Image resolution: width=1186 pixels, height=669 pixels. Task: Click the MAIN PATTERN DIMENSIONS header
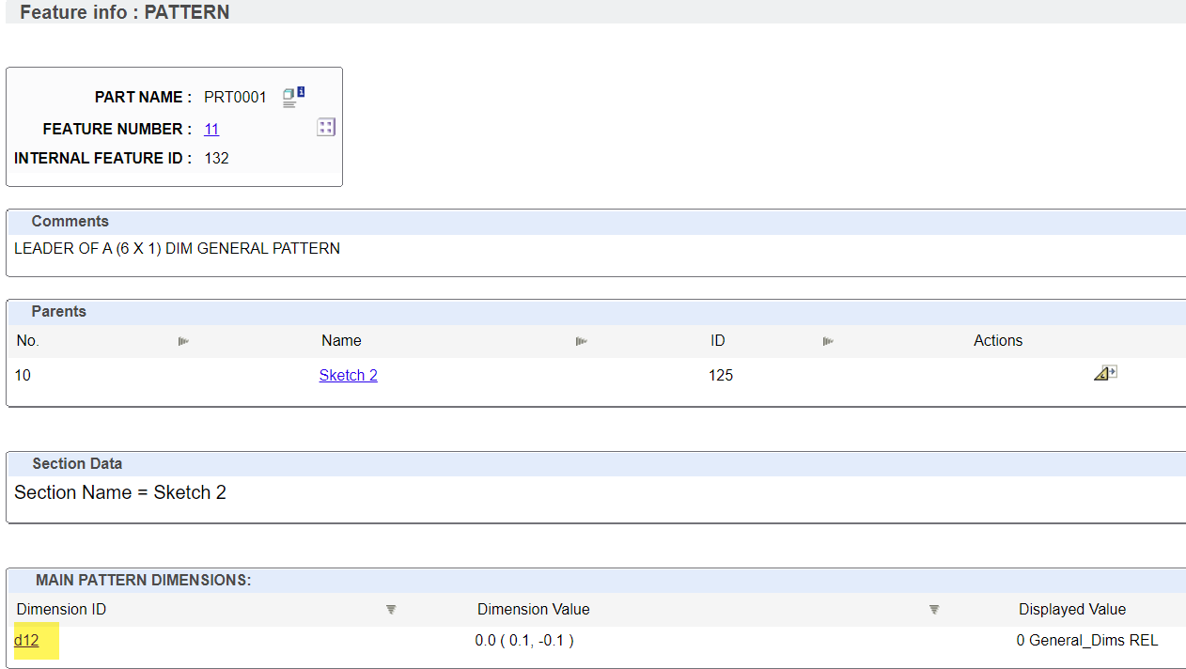pyautogui.click(x=142, y=580)
